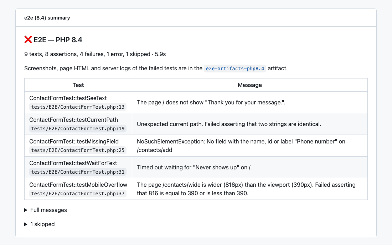
Task: Click tests/E2E/ContactFormTest.php:13 file path
Action: pyautogui.click(x=78, y=107)
